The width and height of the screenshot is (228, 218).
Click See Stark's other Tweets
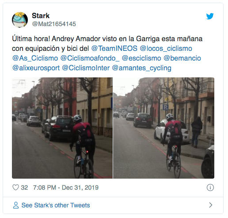click(x=56, y=205)
